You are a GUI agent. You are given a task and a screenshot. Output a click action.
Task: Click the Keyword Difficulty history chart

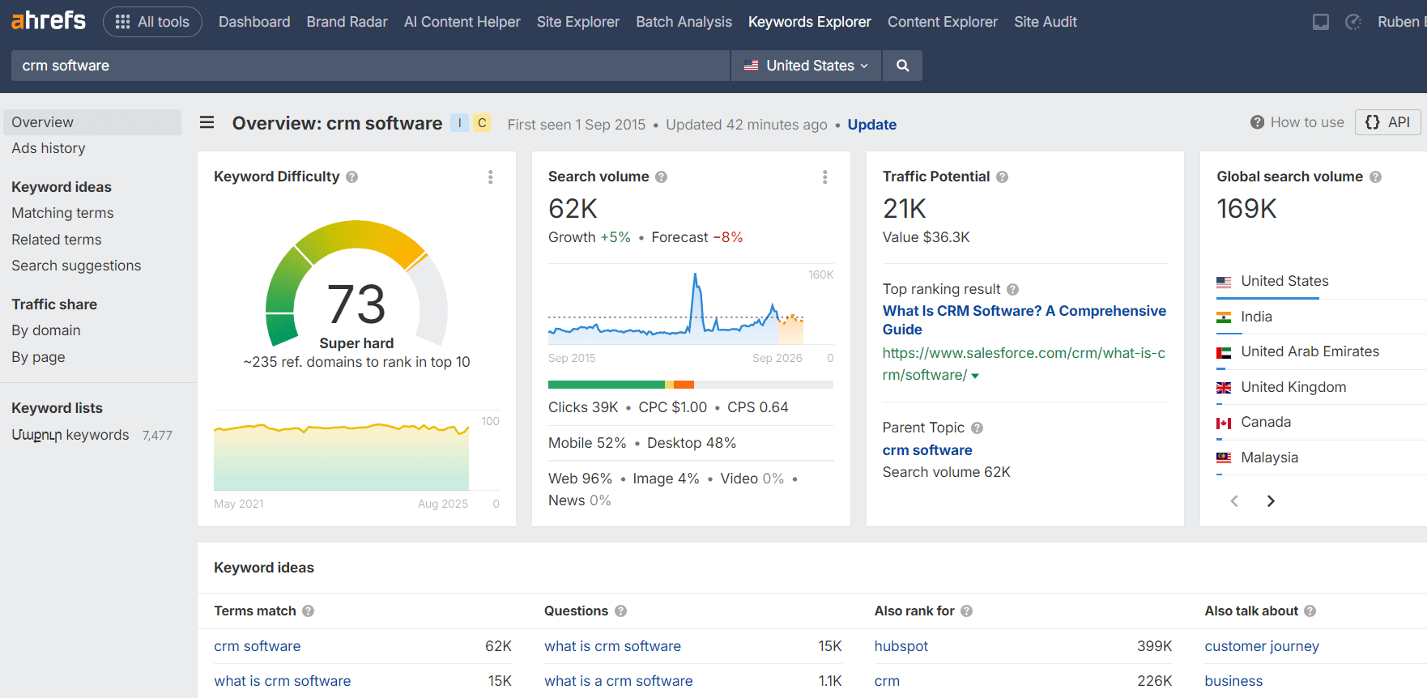point(341,455)
